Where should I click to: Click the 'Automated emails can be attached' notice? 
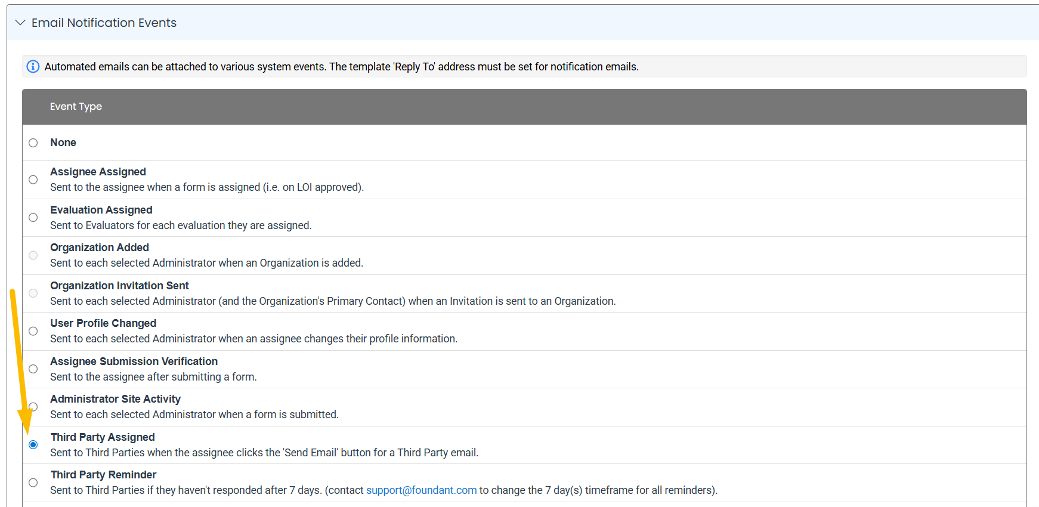341,67
